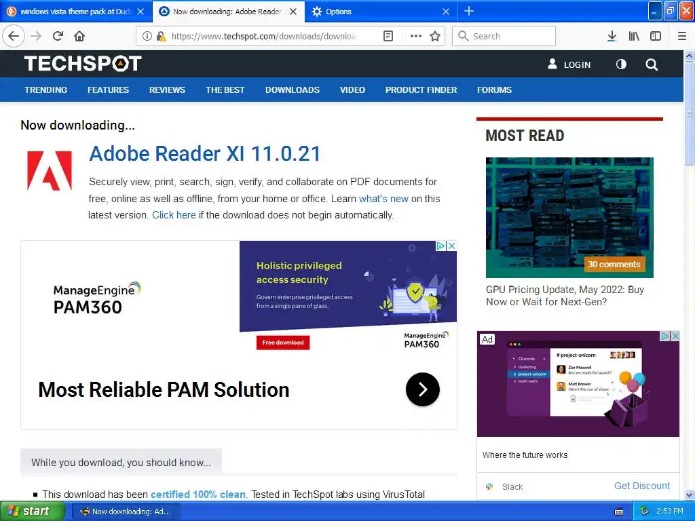Open the VIDEO section

click(352, 90)
